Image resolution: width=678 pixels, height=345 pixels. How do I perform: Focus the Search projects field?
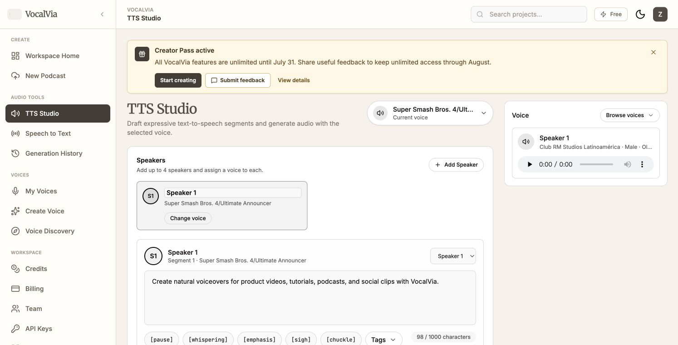click(529, 14)
